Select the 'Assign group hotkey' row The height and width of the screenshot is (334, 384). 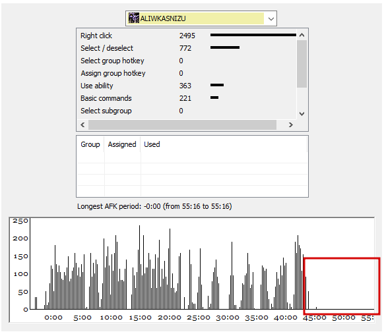click(187, 73)
